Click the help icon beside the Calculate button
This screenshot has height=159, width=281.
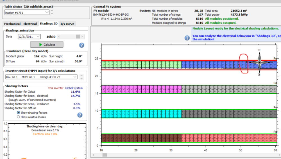(x=82, y=45)
